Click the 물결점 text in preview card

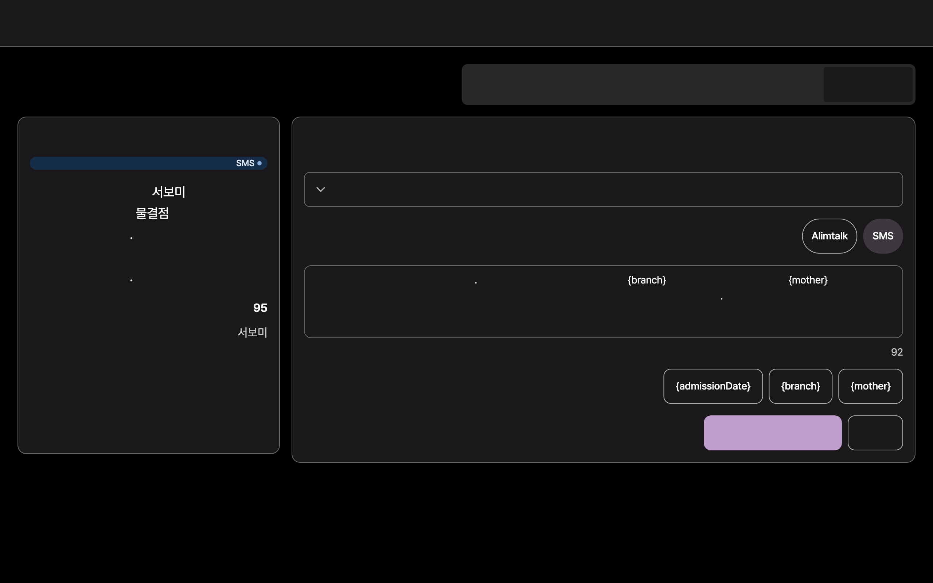(152, 213)
